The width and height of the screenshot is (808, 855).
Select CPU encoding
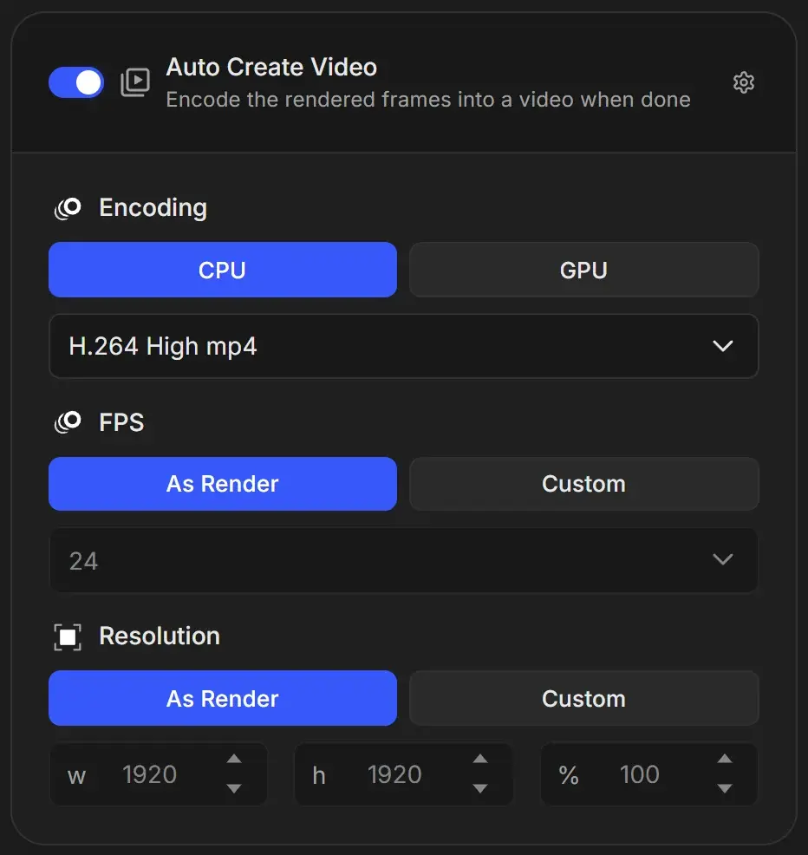(x=223, y=270)
